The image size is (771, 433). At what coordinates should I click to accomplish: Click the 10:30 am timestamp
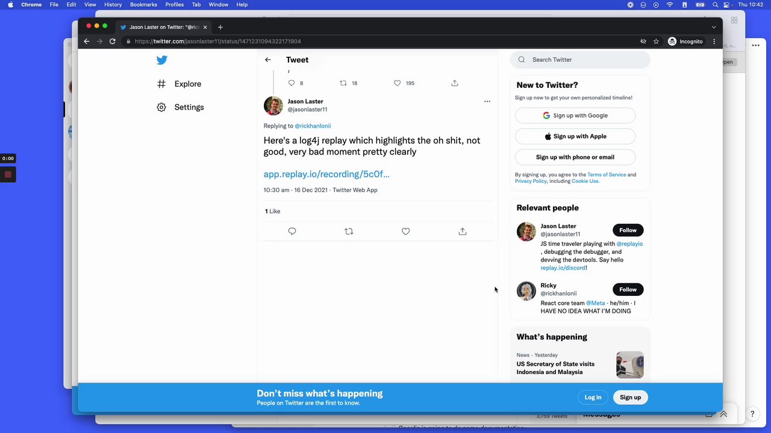pyautogui.click(x=276, y=190)
